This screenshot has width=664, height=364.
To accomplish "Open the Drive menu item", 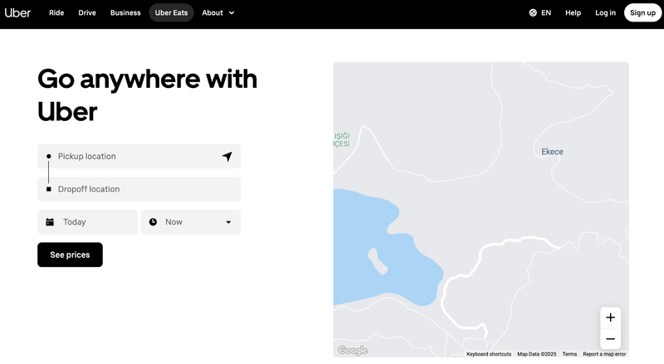I will coord(87,12).
